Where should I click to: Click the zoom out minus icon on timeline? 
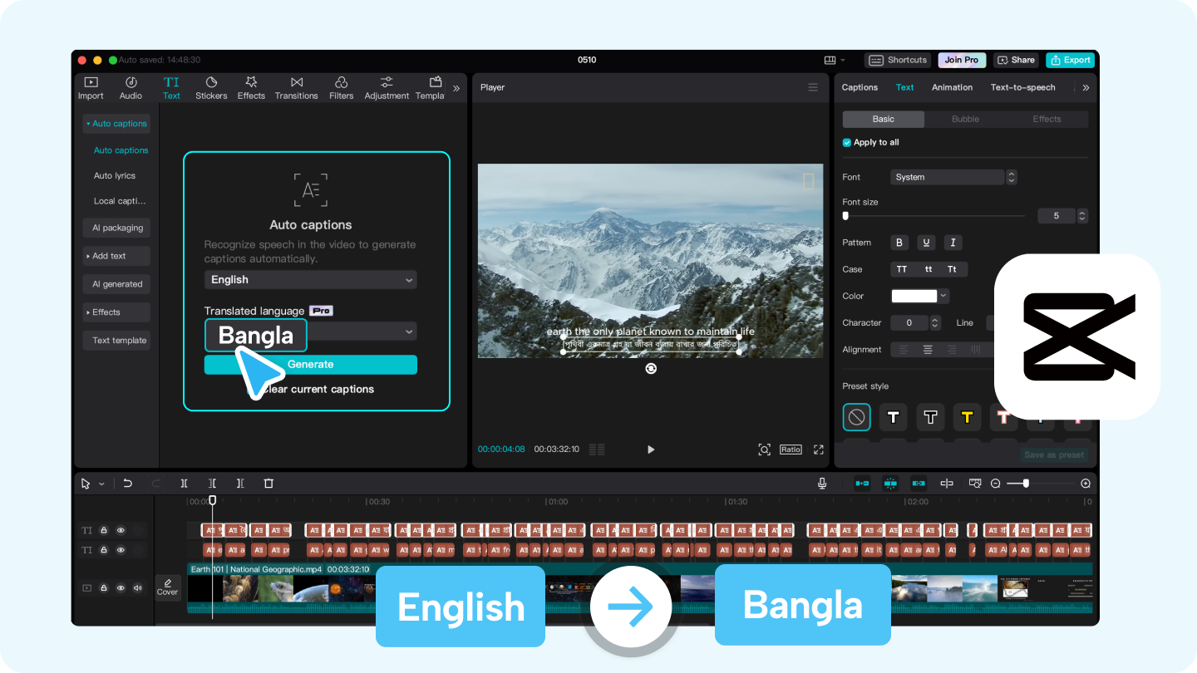point(995,483)
